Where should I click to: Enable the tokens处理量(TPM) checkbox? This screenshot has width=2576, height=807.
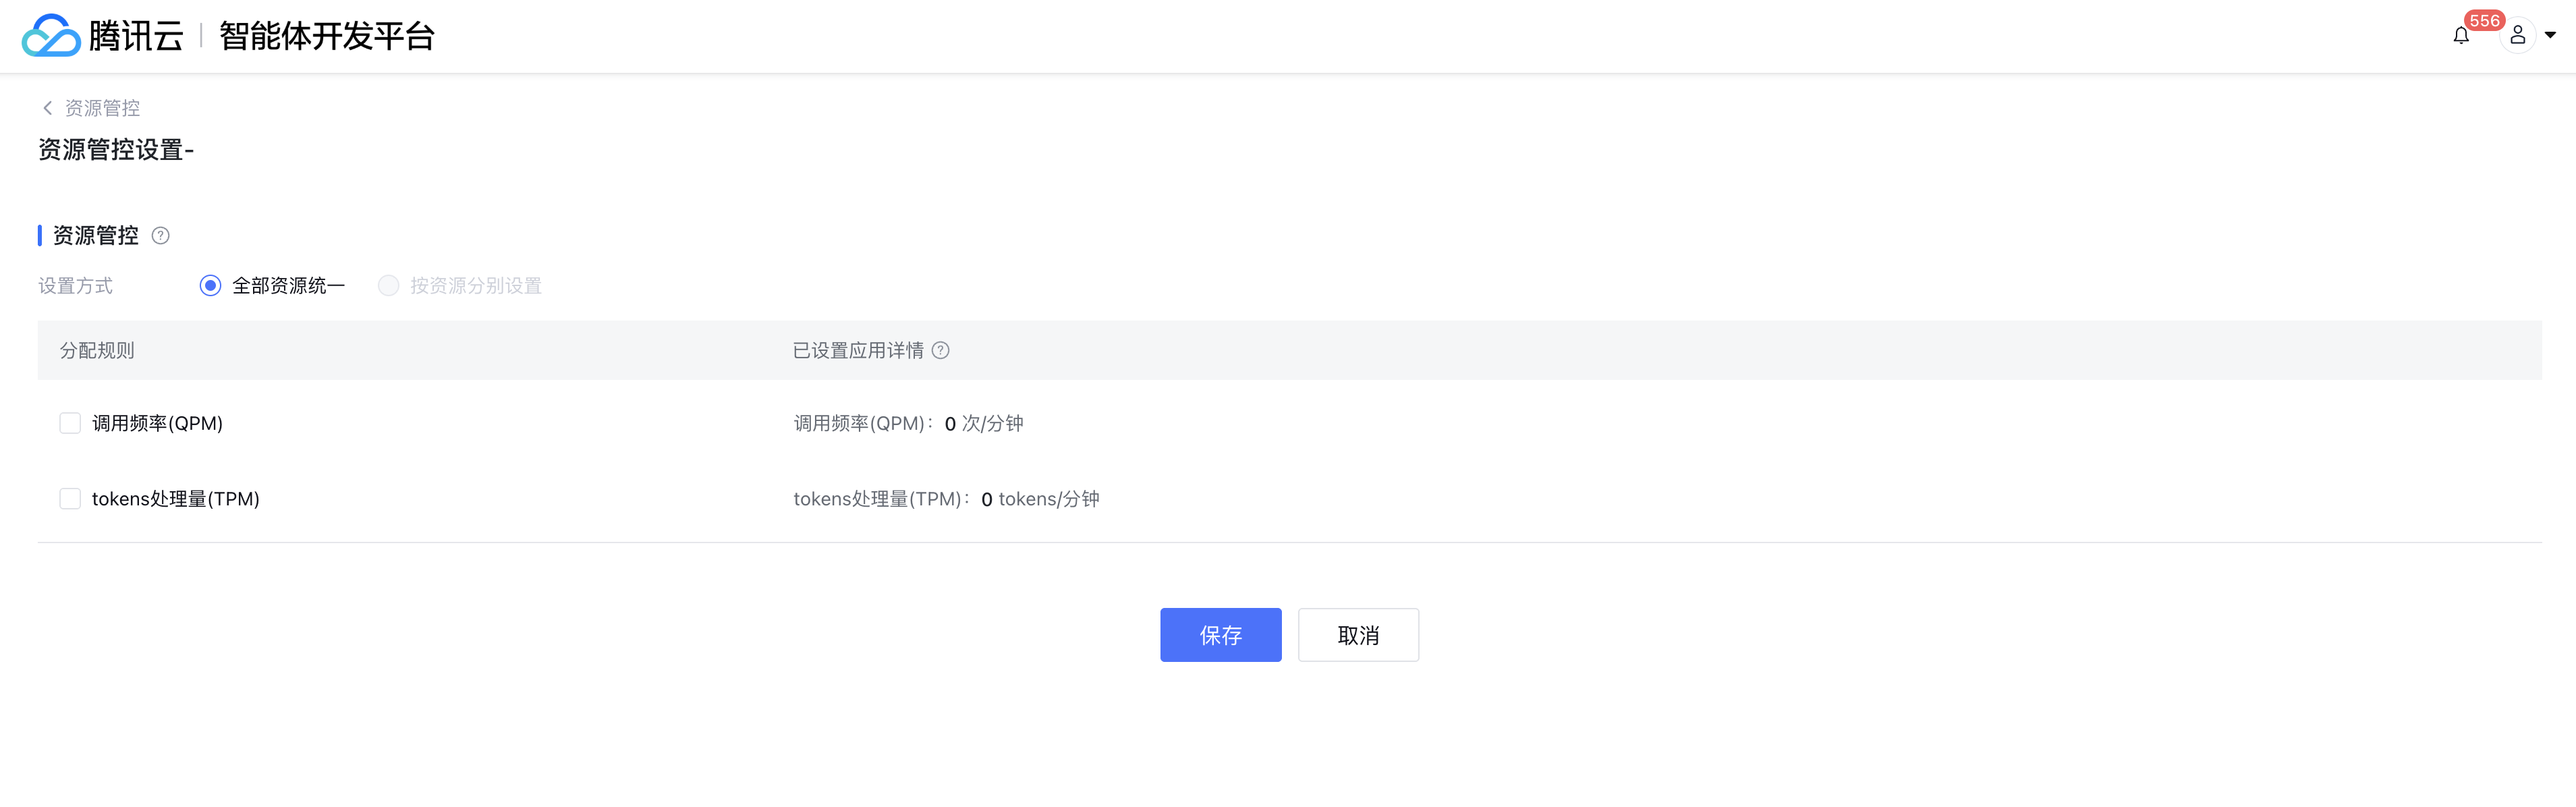tap(70, 499)
